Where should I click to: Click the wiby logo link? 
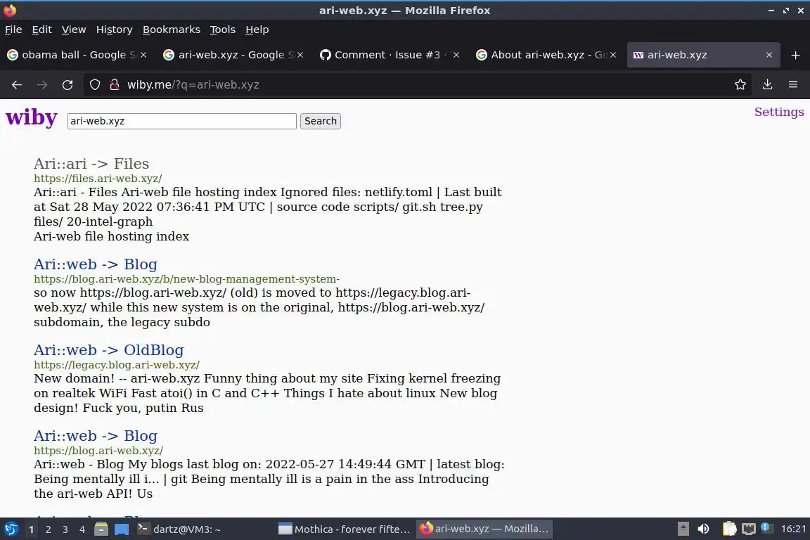pos(32,117)
